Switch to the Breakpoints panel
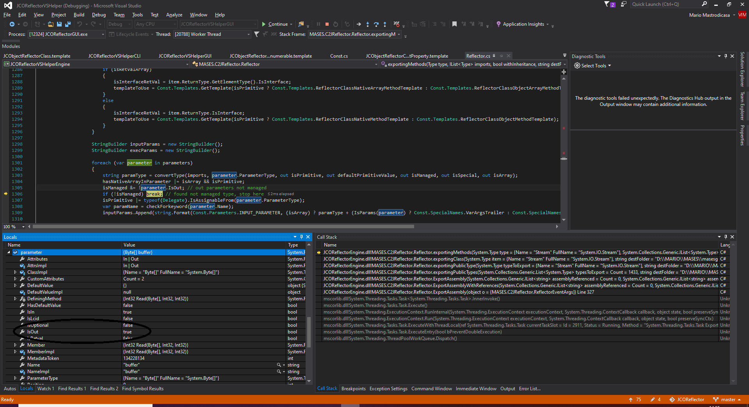The height and width of the screenshot is (407, 749). point(353,388)
